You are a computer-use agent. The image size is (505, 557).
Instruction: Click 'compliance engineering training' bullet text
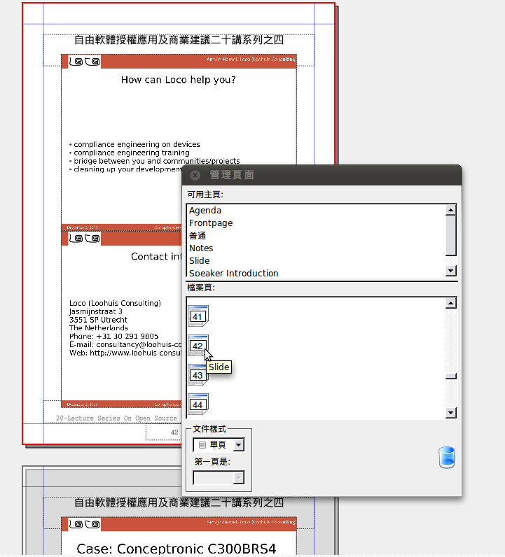(132, 153)
